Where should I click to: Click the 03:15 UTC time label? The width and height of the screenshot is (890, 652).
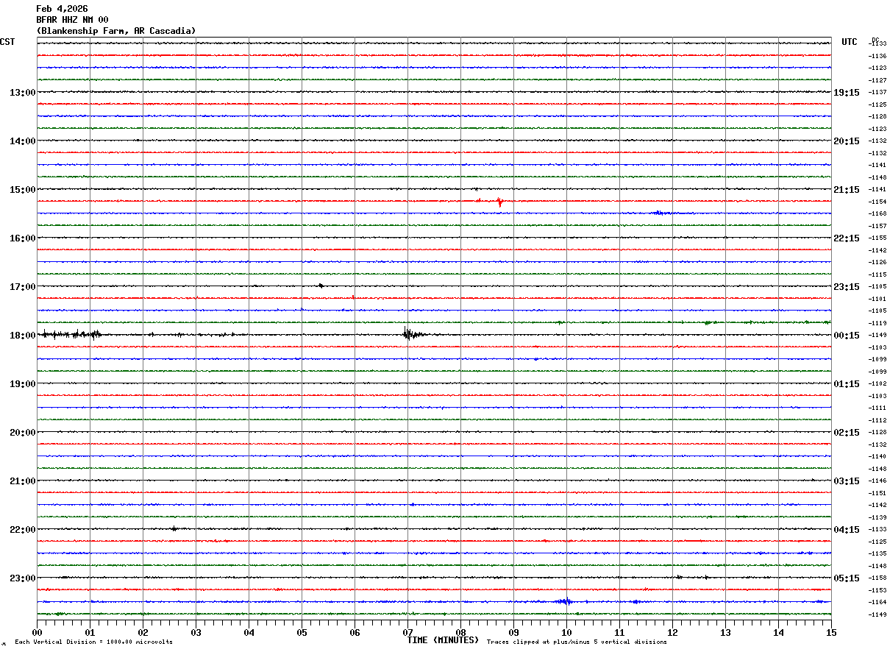pos(847,481)
